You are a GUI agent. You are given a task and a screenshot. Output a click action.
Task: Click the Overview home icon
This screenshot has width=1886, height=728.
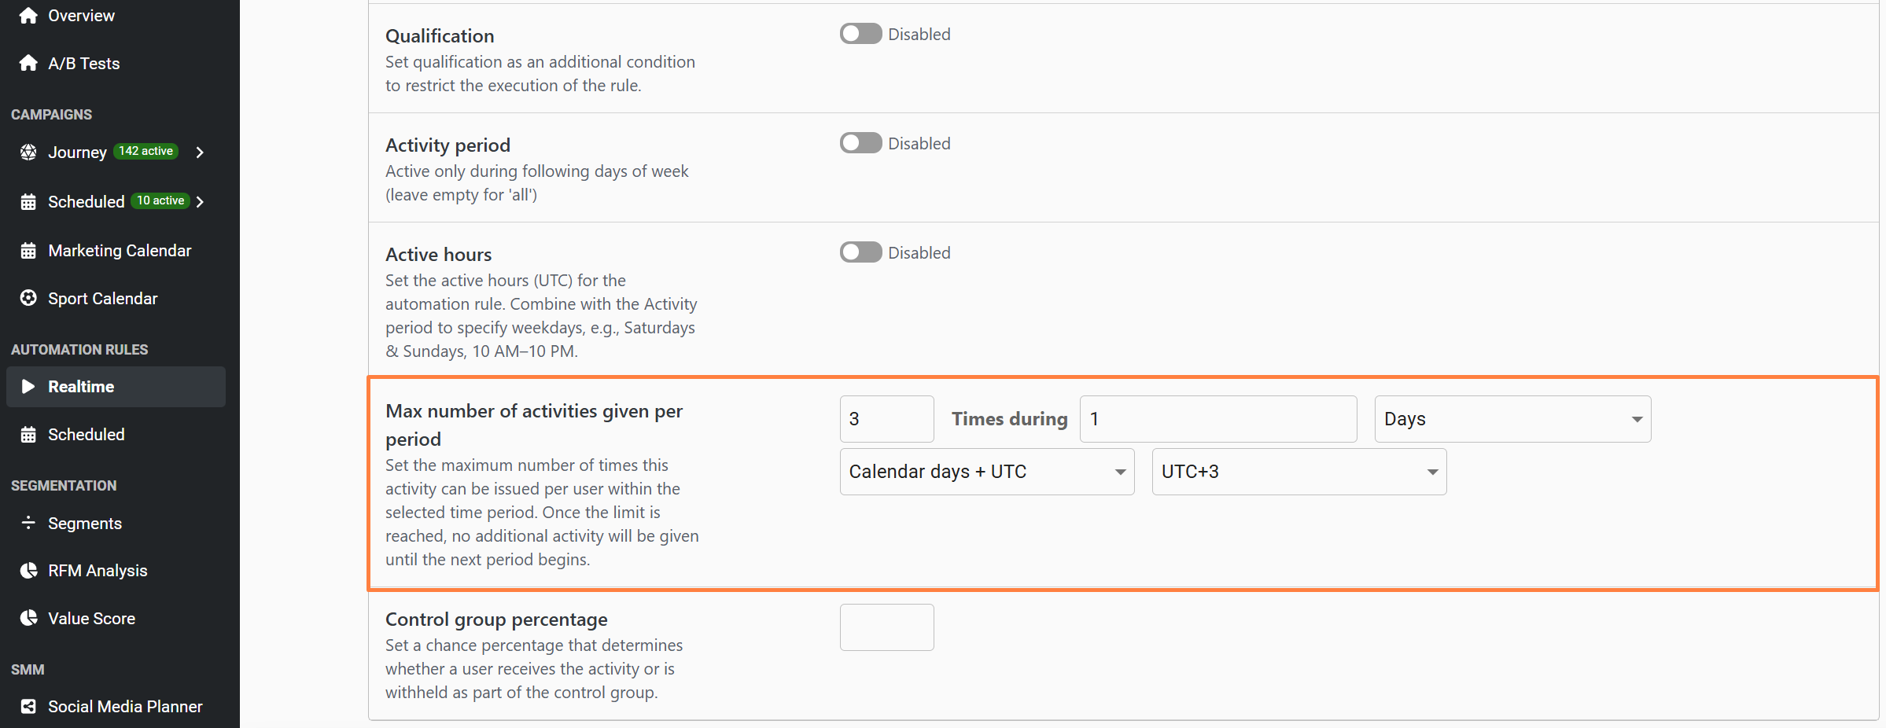click(28, 16)
